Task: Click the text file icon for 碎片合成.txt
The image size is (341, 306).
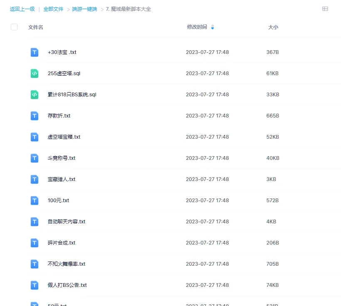Action: click(x=35, y=243)
